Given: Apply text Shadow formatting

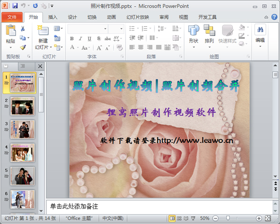Looking at the screenshot, I should pyautogui.click(x=99, y=38).
